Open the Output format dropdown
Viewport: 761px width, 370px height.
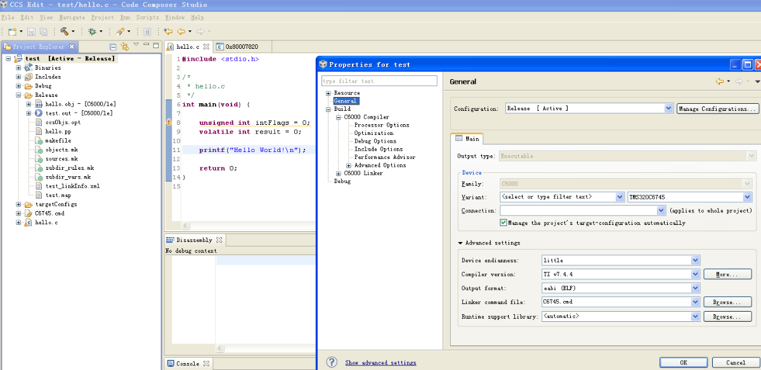click(696, 288)
